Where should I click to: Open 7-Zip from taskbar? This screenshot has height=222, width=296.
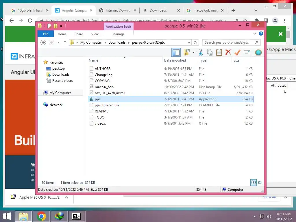76,216
